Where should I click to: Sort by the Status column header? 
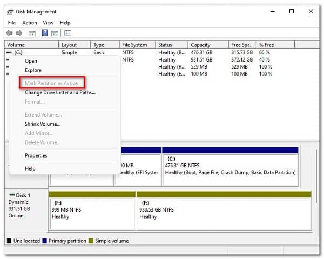click(172, 45)
